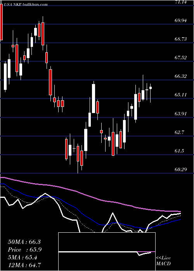Select the 63.91 price axis label
Viewport: 194px width, 271px height.
pyautogui.click(x=181, y=114)
